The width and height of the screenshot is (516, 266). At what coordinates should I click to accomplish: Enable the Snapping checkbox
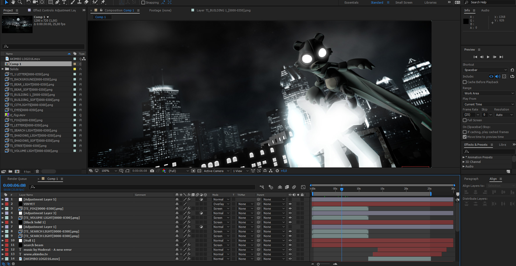[x=143, y=3]
